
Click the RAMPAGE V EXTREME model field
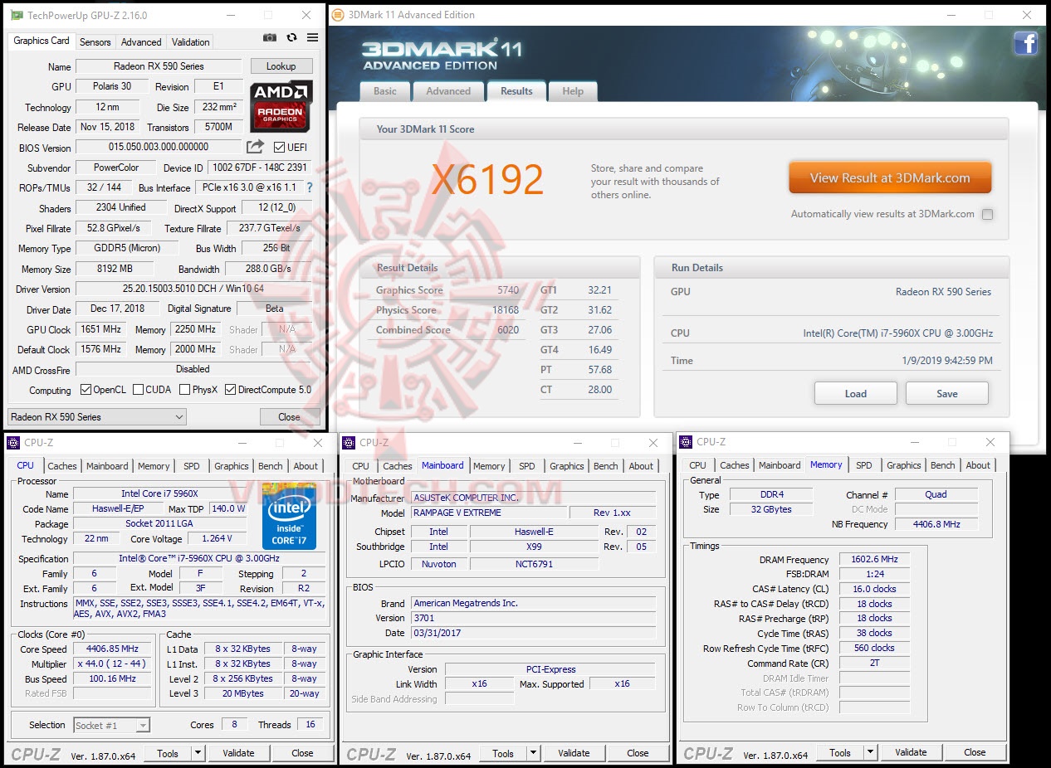(x=489, y=513)
